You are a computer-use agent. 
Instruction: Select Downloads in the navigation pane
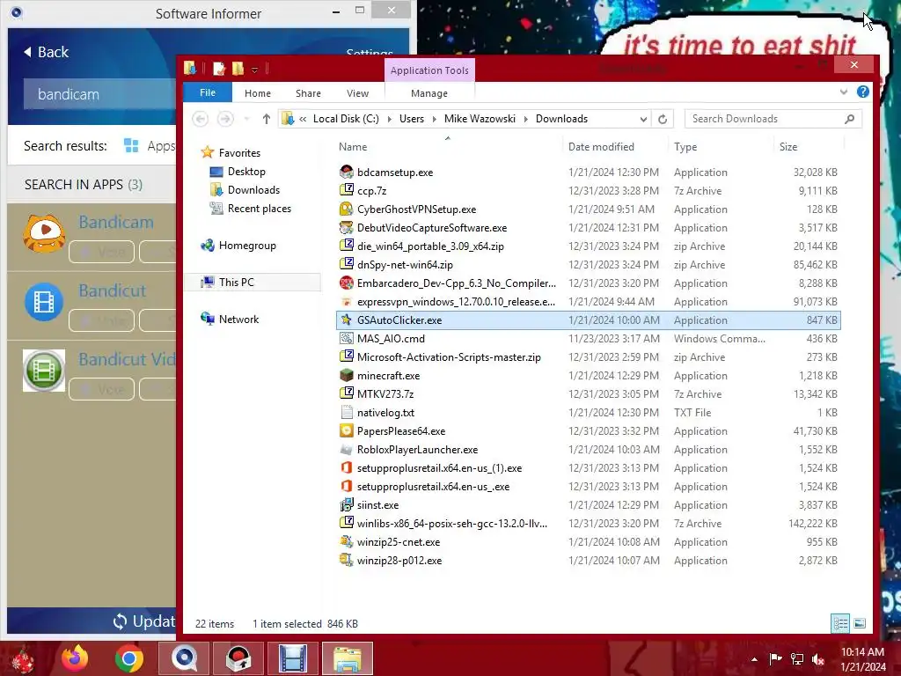(x=253, y=190)
